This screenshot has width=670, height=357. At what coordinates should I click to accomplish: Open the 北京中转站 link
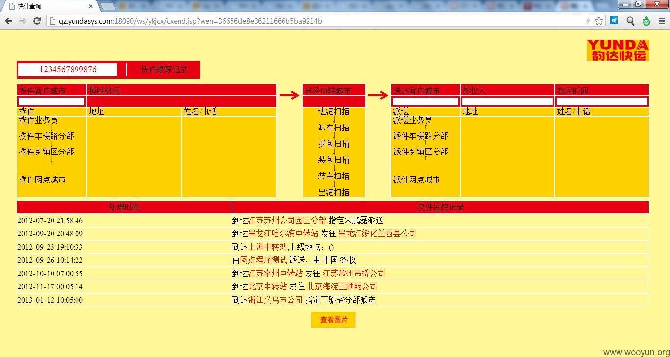coord(268,286)
